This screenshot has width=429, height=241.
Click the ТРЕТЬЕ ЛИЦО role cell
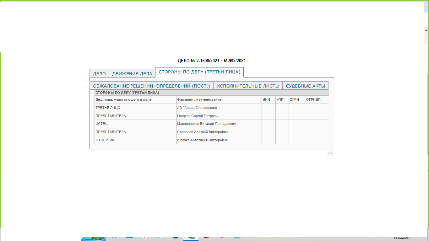[x=108, y=108]
